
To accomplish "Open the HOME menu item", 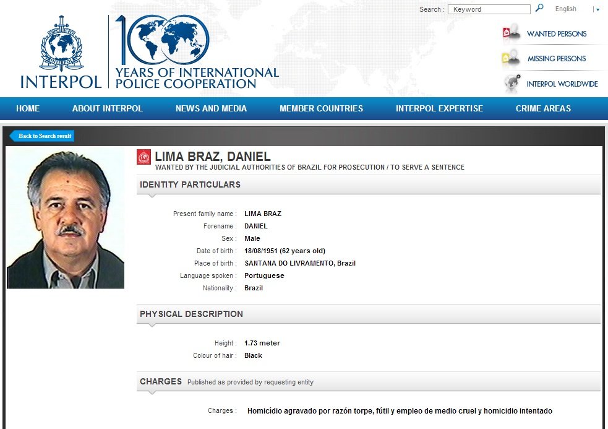I will (x=28, y=108).
